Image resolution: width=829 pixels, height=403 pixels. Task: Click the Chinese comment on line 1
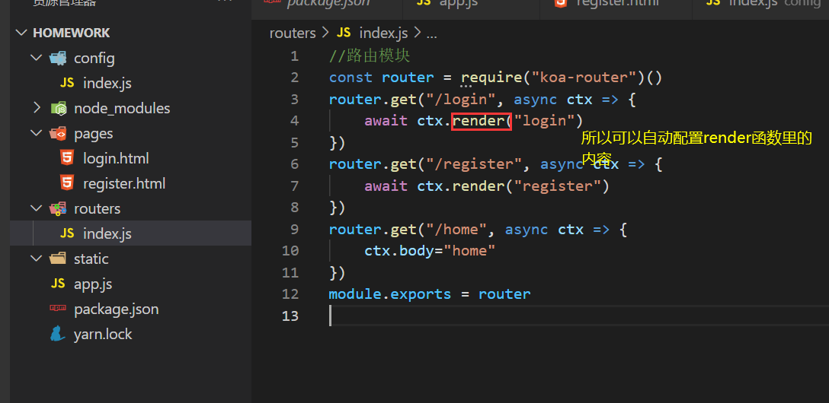coord(370,56)
